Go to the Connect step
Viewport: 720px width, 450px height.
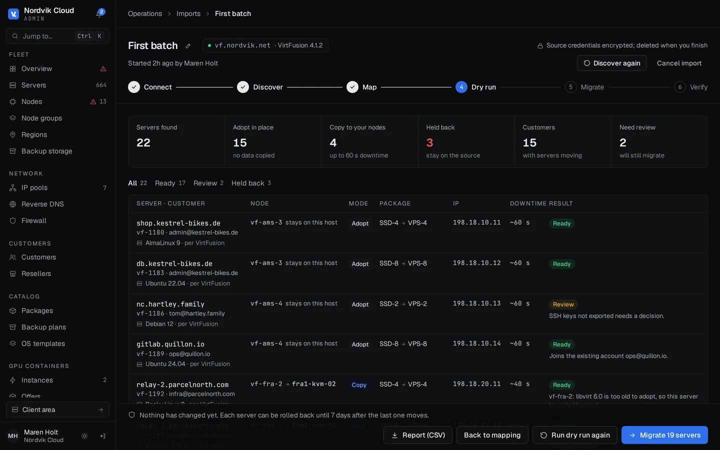pyautogui.click(x=150, y=87)
